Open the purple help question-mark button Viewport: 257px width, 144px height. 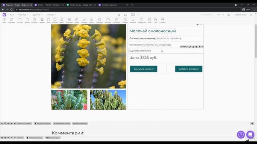(x=241, y=135)
